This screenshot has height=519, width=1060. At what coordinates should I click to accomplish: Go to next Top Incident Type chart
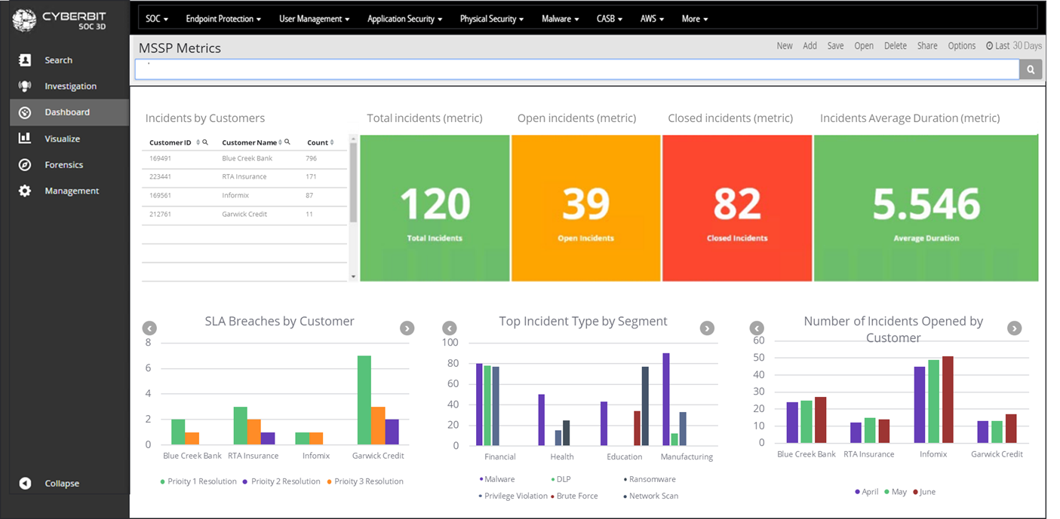[707, 328]
